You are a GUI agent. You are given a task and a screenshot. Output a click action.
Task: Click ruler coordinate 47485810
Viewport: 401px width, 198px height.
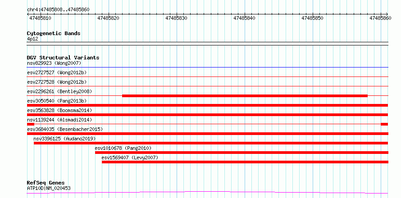pyautogui.click(x=40, y=18)
